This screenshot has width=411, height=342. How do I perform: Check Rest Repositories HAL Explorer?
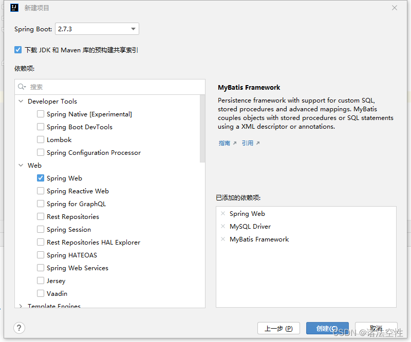[x=41, y=243]
